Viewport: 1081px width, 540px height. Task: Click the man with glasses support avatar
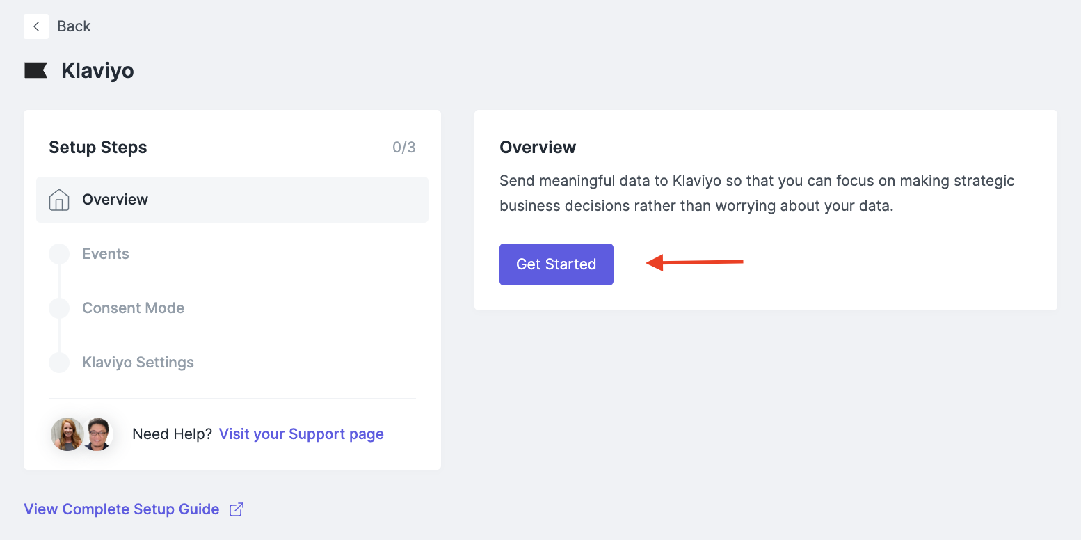click(x=98, y=434)
